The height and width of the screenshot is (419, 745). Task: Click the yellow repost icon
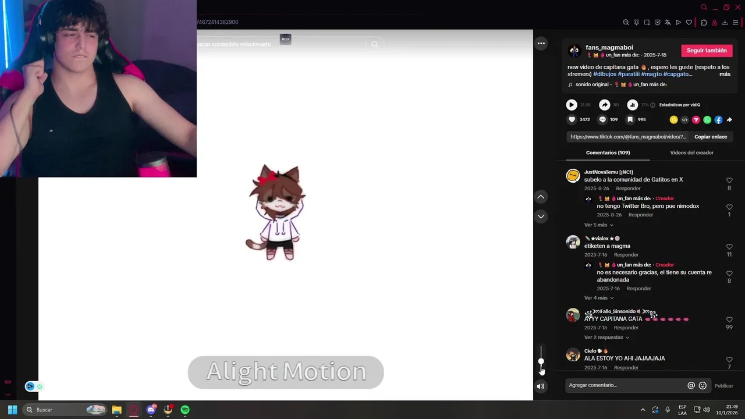673,120
